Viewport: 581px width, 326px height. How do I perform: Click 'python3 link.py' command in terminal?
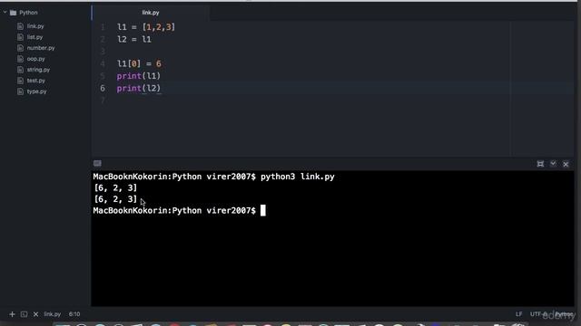point(298,177)
